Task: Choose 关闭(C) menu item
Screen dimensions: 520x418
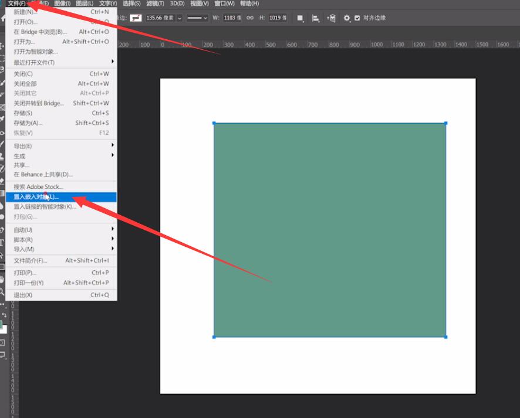Action: [62, 73]
